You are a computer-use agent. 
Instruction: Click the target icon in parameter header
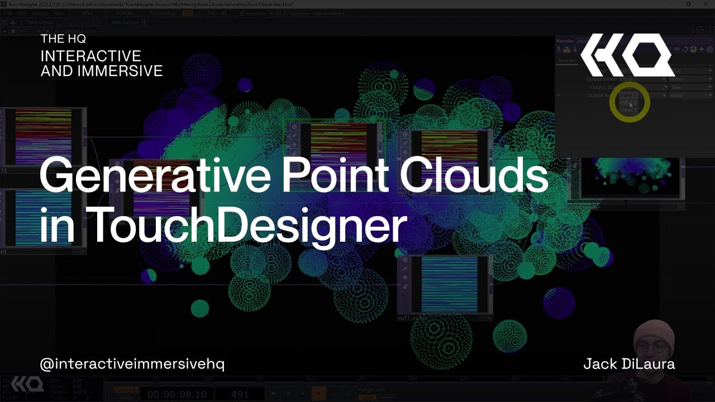[709, 50]
